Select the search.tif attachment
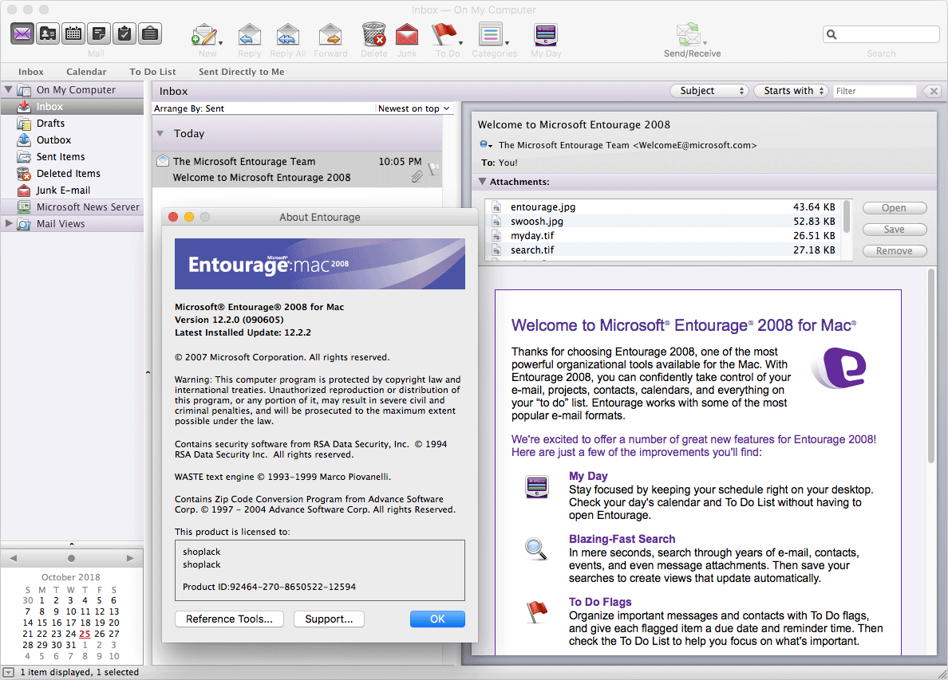This screenshot has height=680, width=948. [663, 250]
